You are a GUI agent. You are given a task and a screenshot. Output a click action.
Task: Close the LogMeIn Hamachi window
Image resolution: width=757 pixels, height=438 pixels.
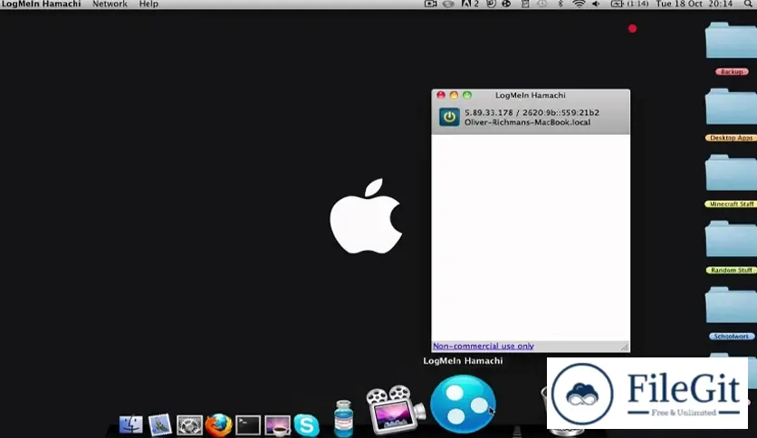[441, 95]
